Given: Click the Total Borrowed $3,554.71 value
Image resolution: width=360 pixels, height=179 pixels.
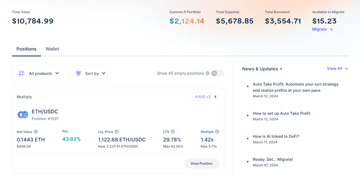Looking at the screenshot, I should click(283, 21).
